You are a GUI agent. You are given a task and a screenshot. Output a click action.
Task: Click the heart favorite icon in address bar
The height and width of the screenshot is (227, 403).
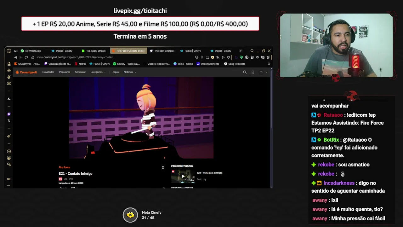point(228,57)
